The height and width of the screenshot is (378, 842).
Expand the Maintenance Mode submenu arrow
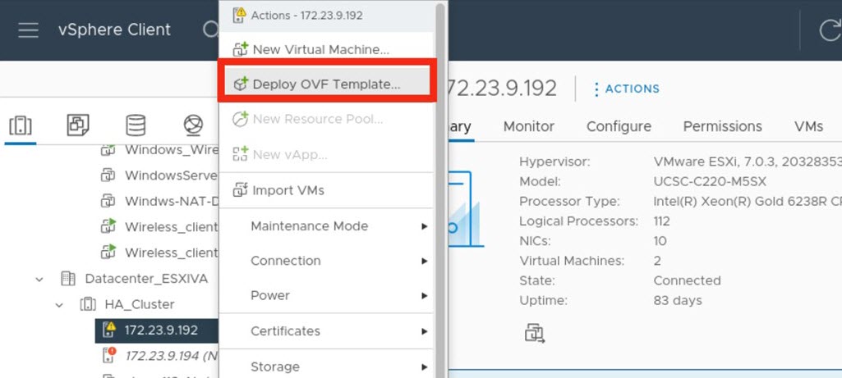coord(424,226)
